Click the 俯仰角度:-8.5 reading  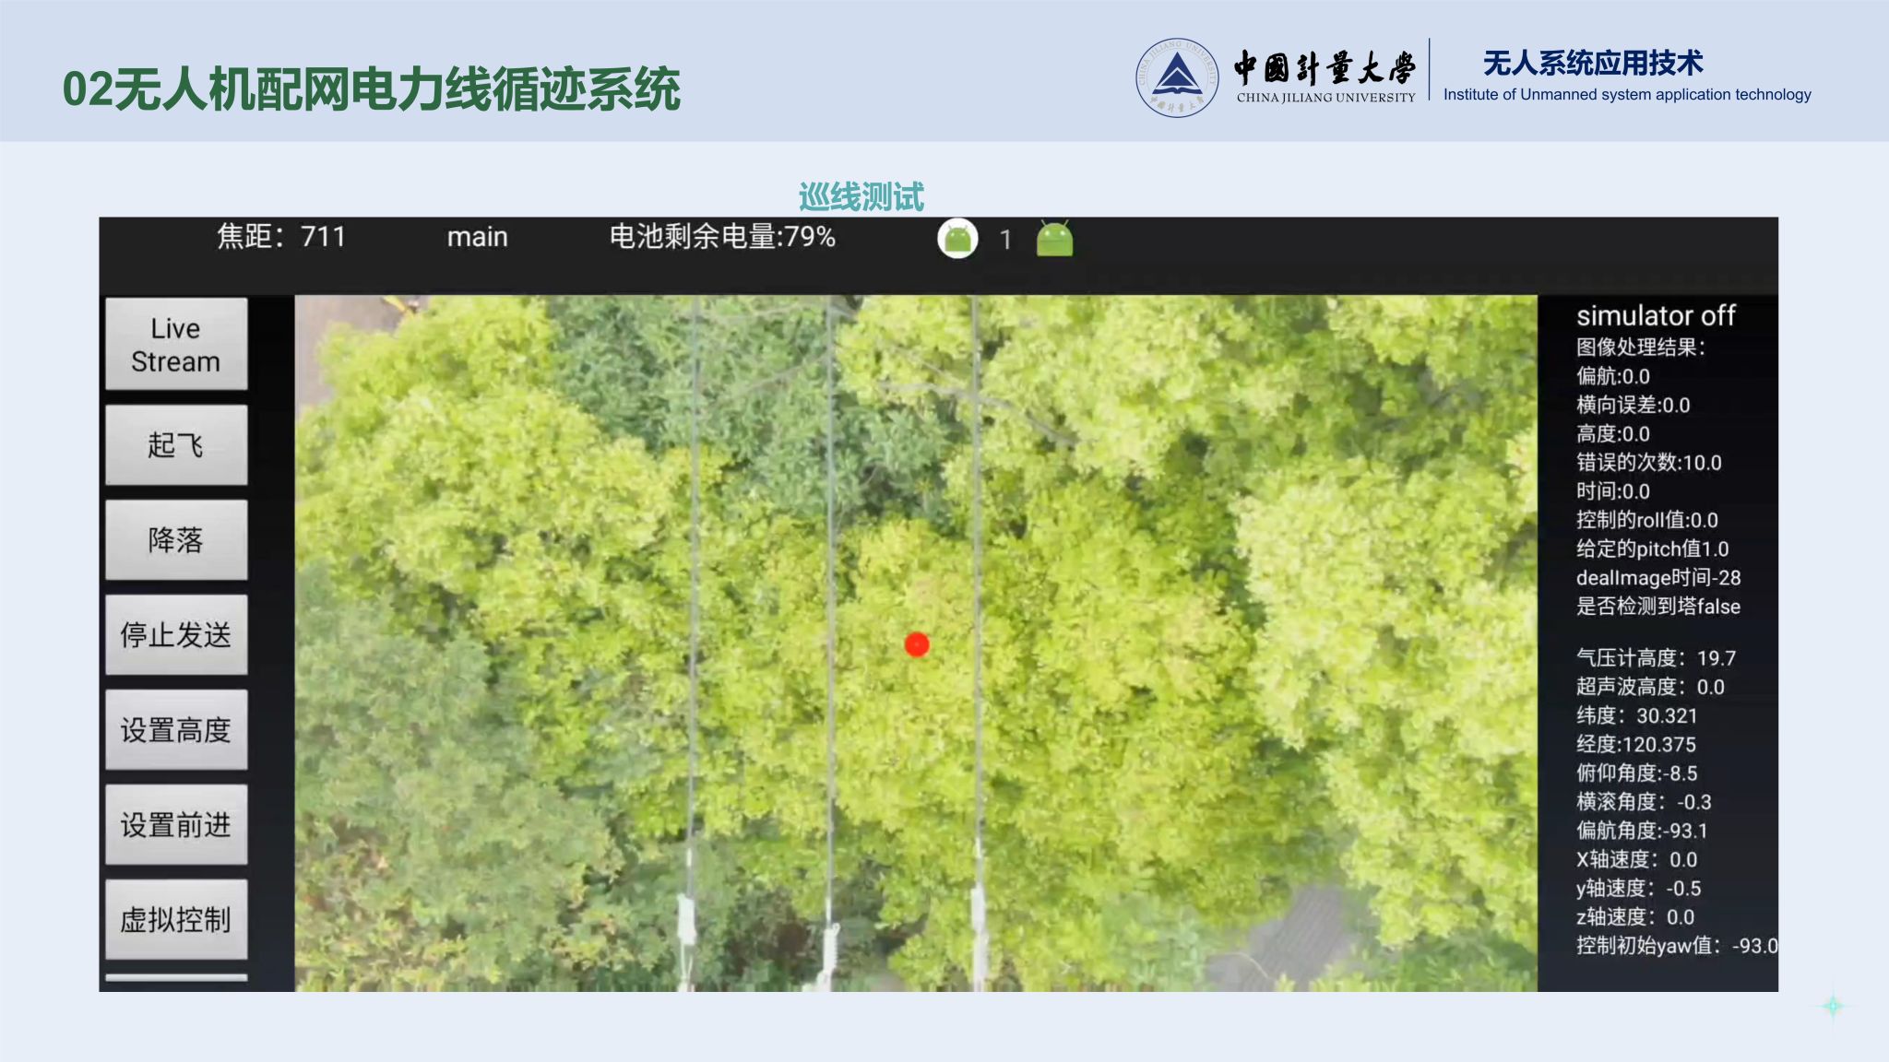click(x=1637, y=773)
